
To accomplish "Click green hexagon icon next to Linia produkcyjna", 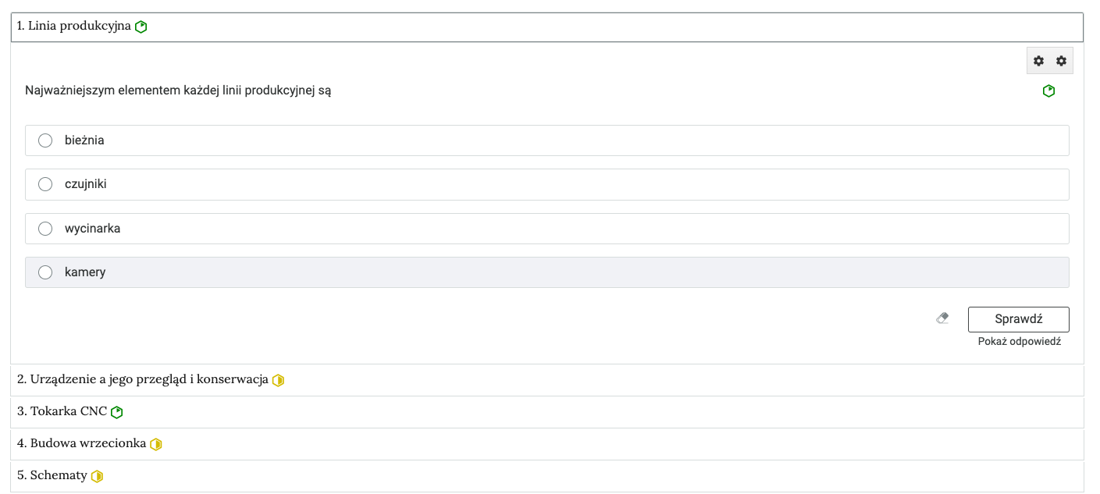I will (x=141, y=27).
